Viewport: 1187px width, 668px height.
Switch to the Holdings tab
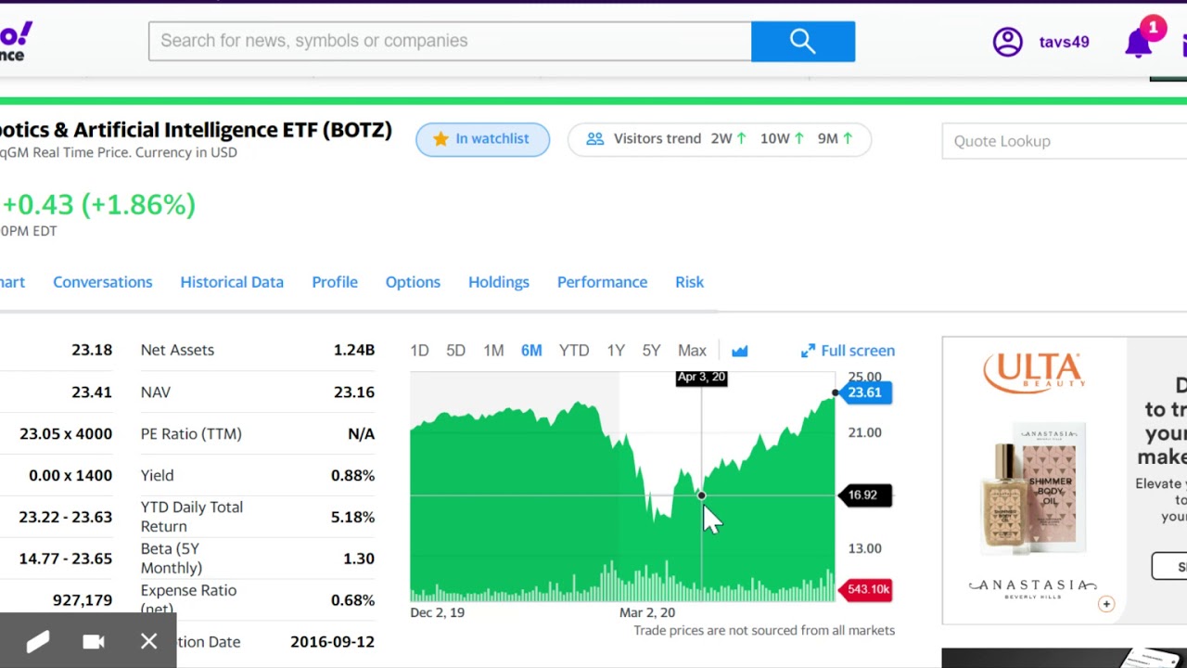point(499,282)
